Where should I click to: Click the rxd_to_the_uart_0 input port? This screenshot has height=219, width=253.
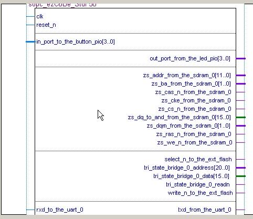pos(60,210)
